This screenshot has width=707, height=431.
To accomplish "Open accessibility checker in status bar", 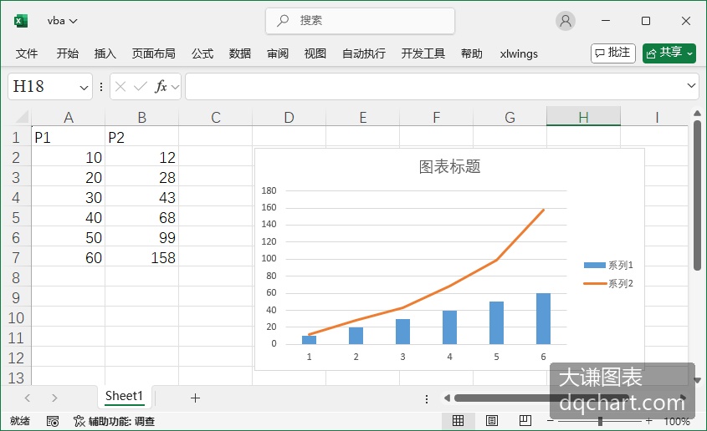I will 114,421.
